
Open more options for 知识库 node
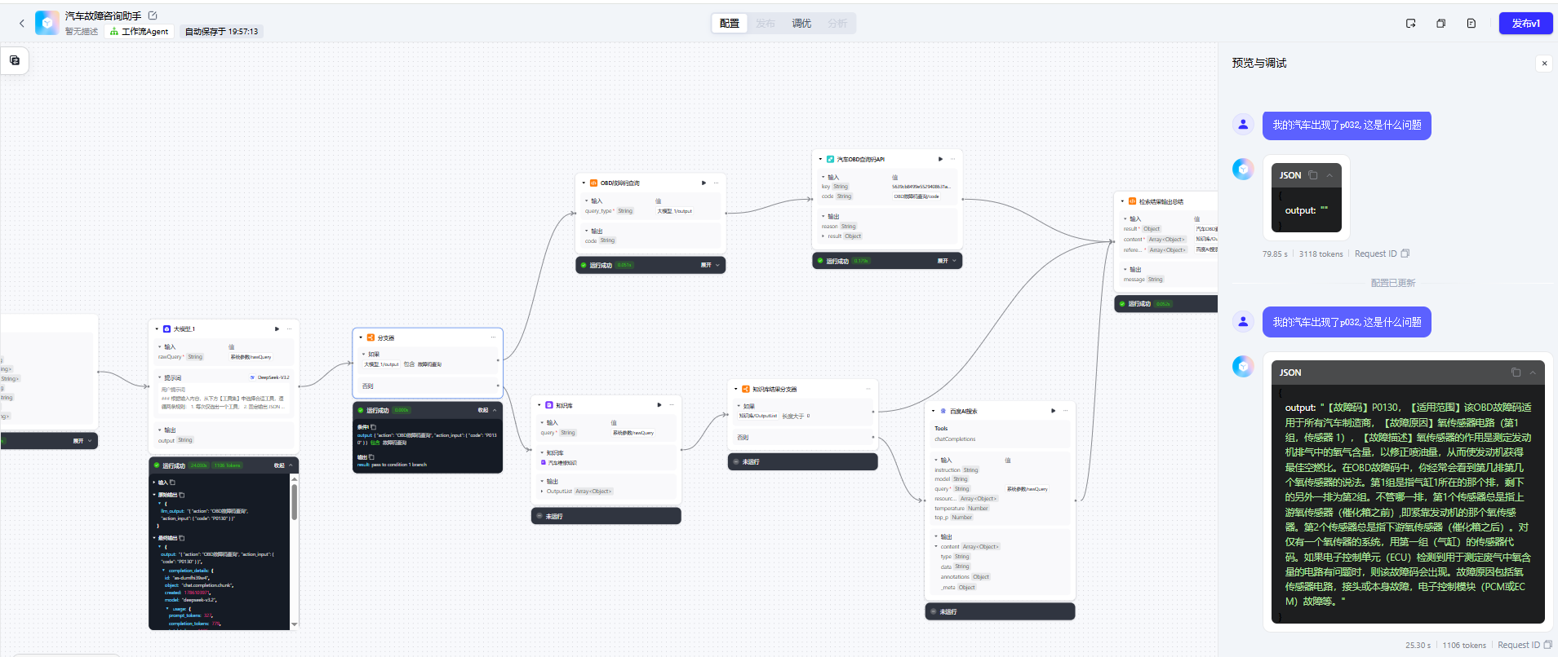[672, 405]
